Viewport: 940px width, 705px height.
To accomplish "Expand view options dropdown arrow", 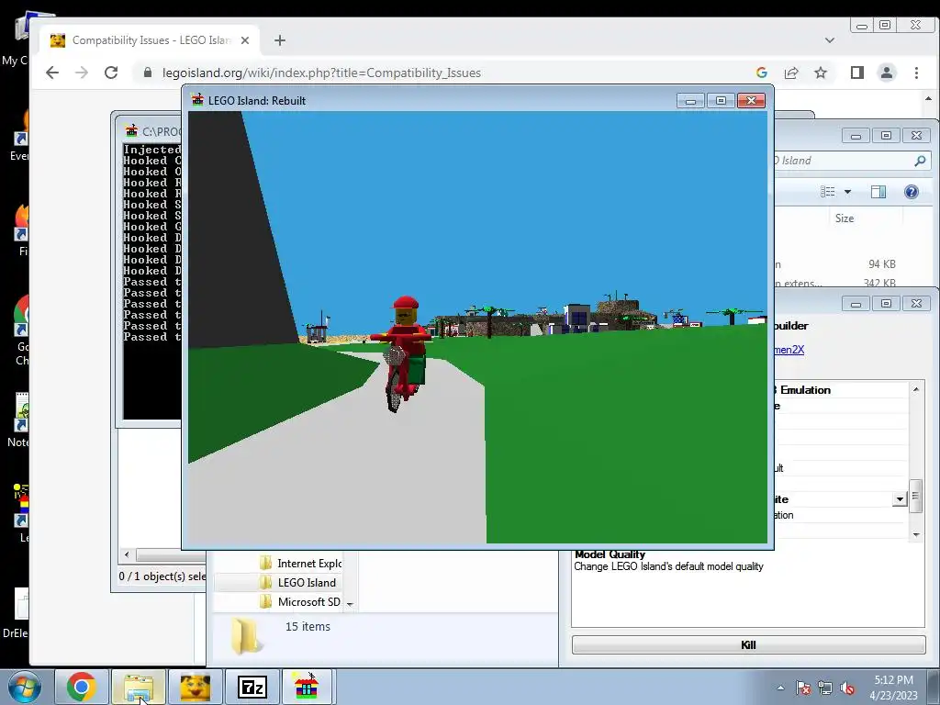I will click(847, 192).
